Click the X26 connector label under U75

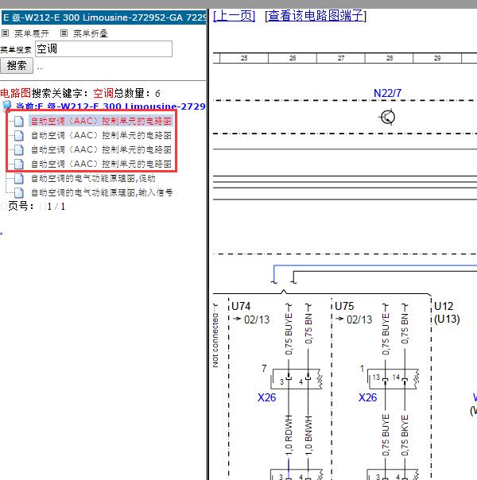click(x=368, y=397)
